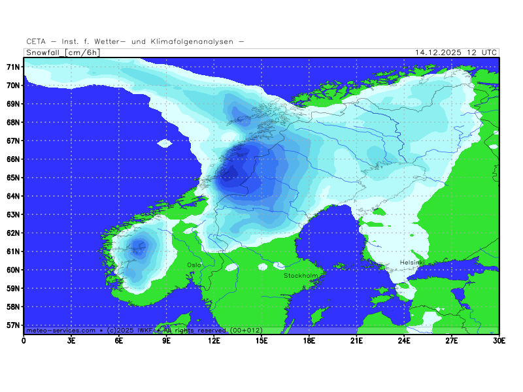Image resolution: width=523 pixels, height=392 pixels.
Task: Click the dark snowfall center in southern Norway
Action: [138, 247]
